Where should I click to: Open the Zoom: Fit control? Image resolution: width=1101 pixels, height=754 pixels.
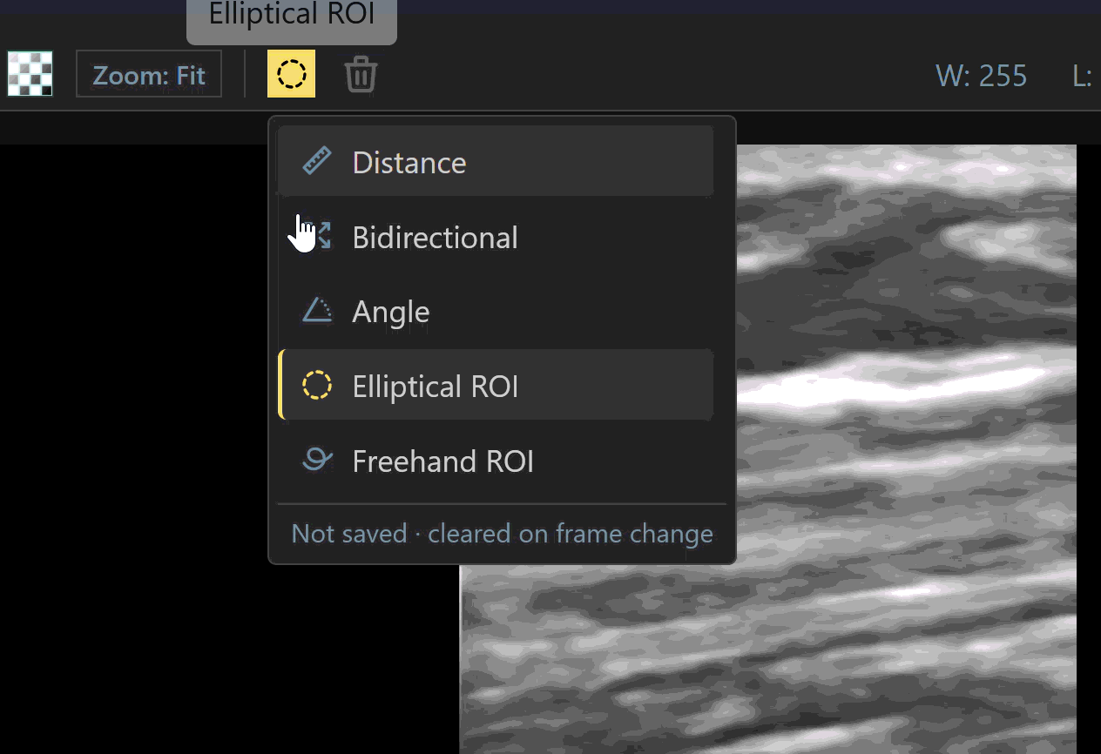click(x=149, y=74)
